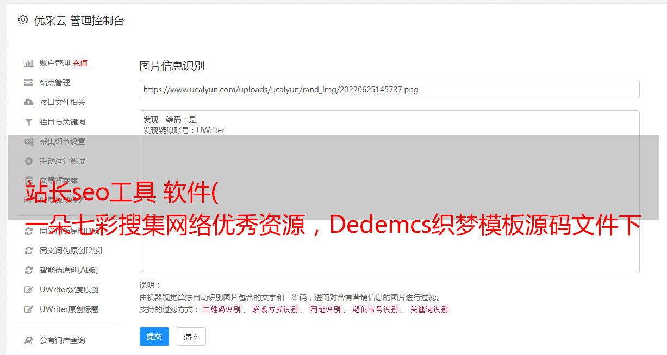Click the 疑似账号识别 tag
This screenshot has height=355, width=667.
375,309
